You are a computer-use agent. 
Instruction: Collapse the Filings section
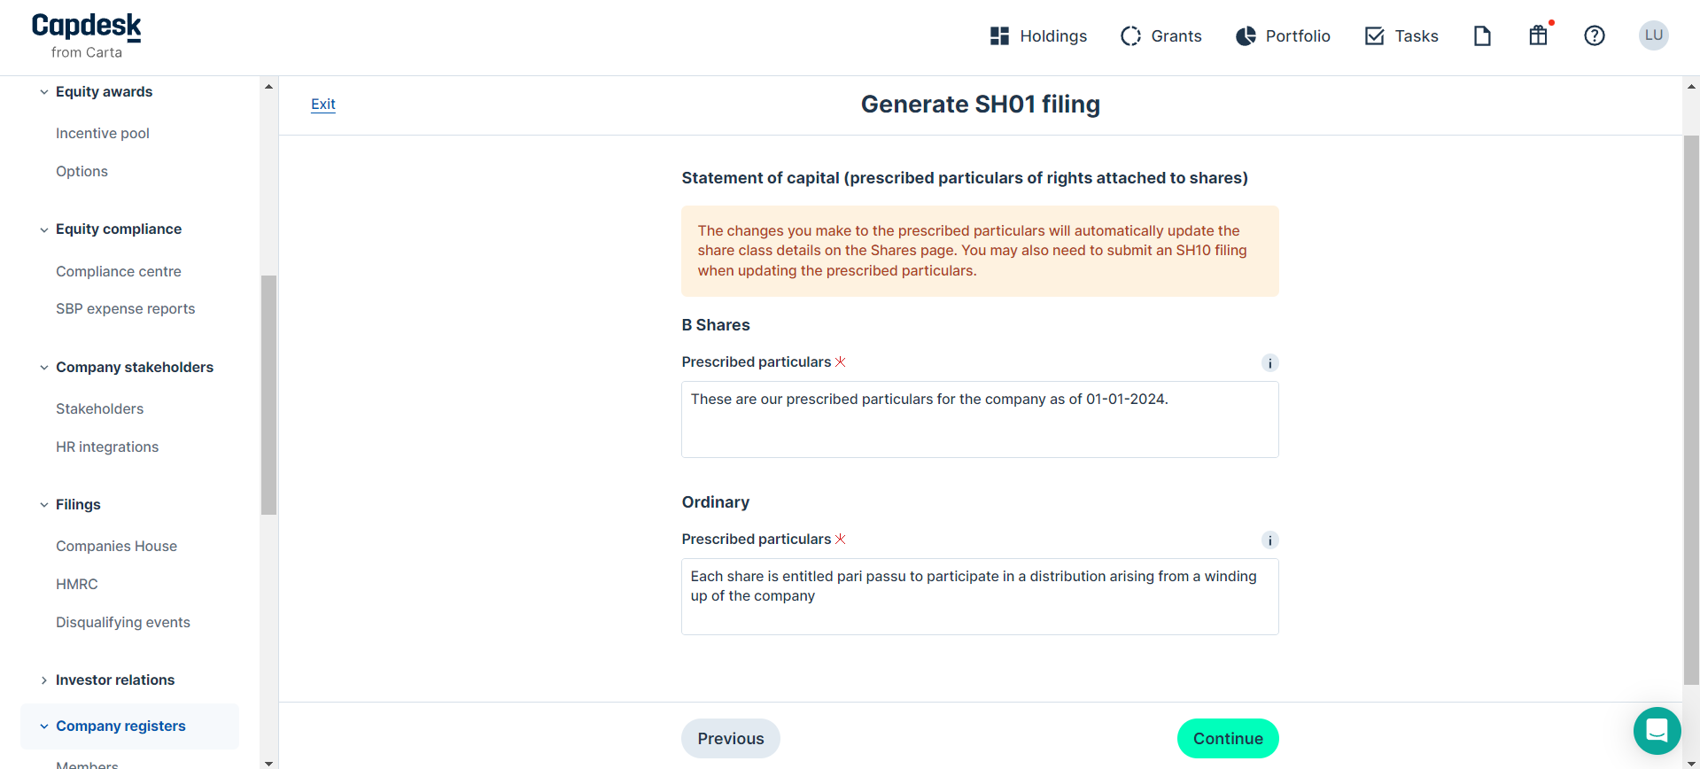tap(44, 505)
